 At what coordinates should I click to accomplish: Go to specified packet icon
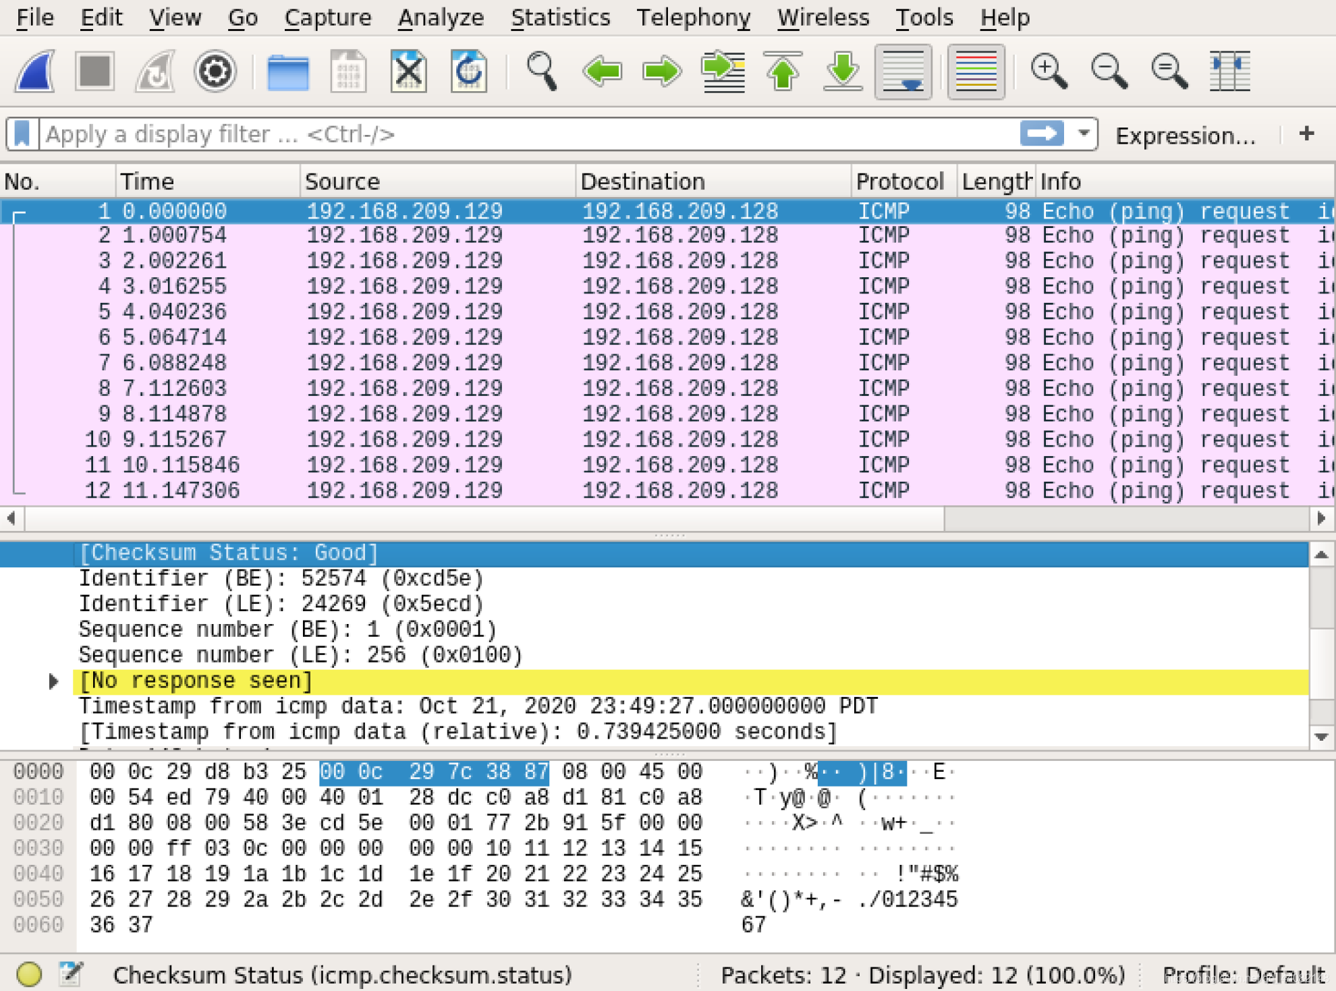pos(723,72)
